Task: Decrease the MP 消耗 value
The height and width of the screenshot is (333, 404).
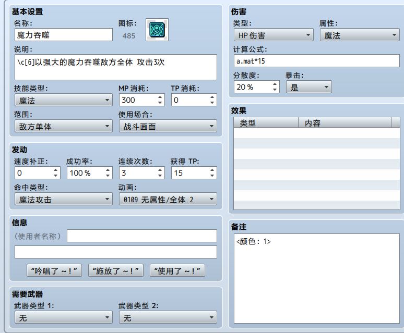Action: point(160,103)
